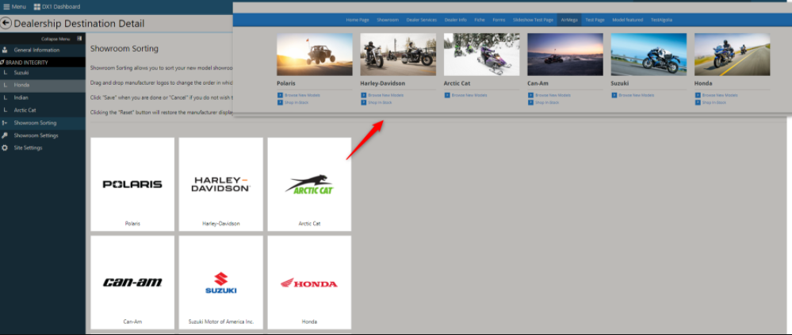The width and height of the screenshot is (792, 335).
Task: Open Slideshow Test Page in preview navigation
Action: 533,20
